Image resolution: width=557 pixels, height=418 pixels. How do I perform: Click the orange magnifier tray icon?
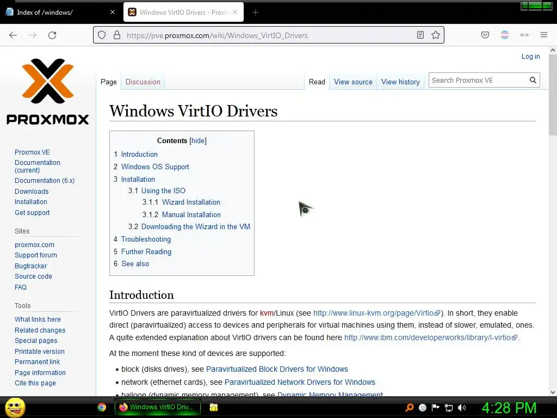tap(409, 408)
